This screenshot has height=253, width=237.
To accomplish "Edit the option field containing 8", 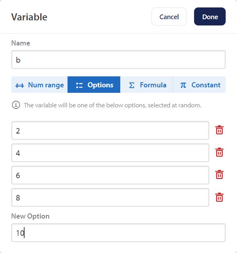I will [x=110, y=197].
